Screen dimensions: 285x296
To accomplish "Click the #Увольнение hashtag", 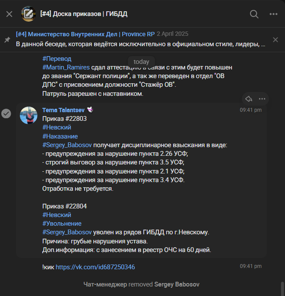I will [x=62, y=224].
